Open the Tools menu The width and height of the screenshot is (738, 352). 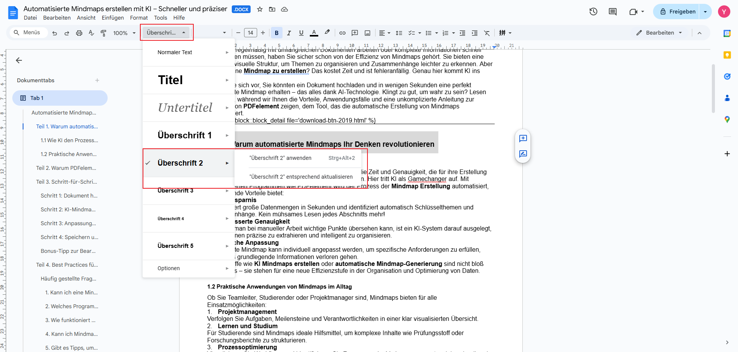(x=161, y=18)
